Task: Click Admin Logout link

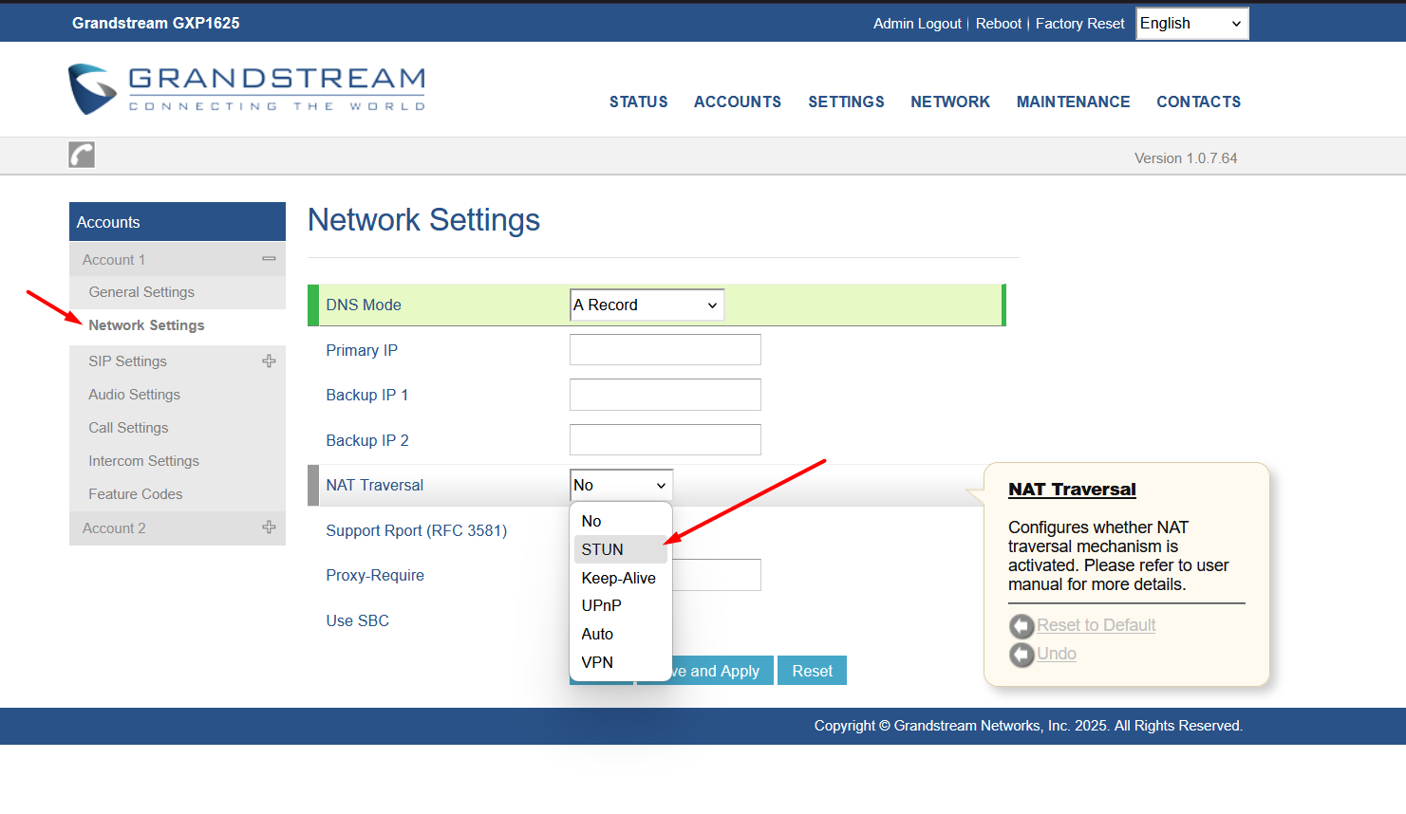Action: (917, 24)
